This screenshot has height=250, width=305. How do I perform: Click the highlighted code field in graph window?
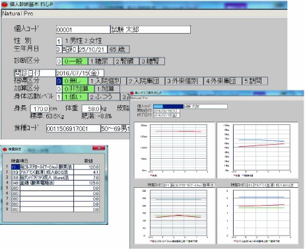pos(168,106)
